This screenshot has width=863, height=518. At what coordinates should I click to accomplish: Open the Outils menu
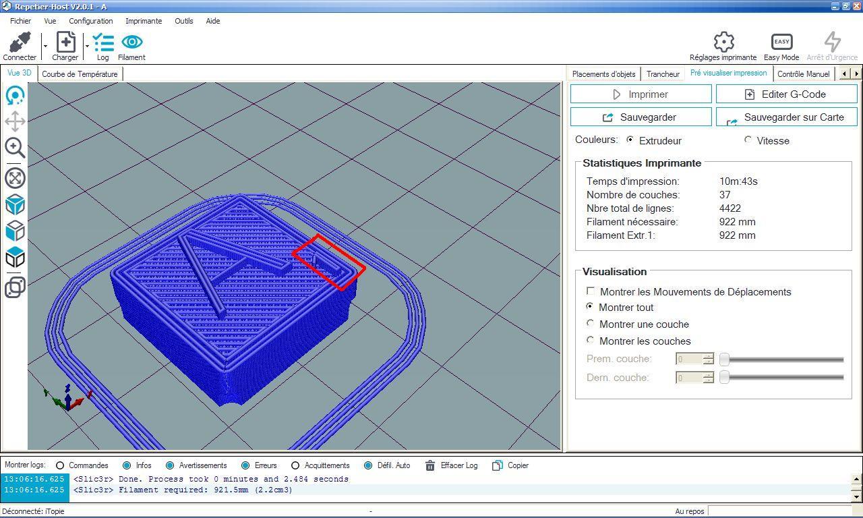coord(183,21)
